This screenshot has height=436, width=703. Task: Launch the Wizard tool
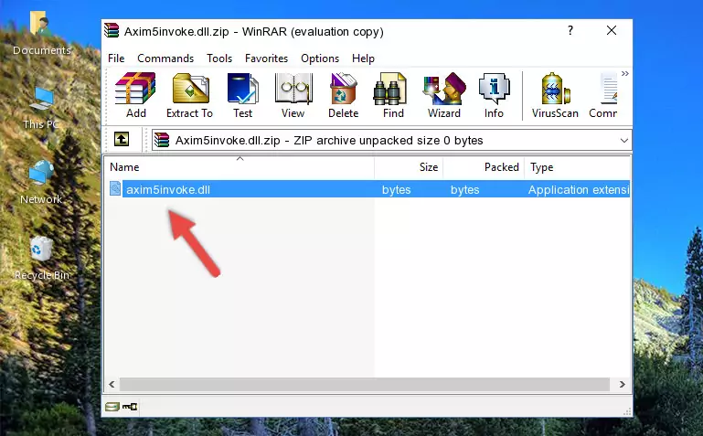click(x=444, y=95)
